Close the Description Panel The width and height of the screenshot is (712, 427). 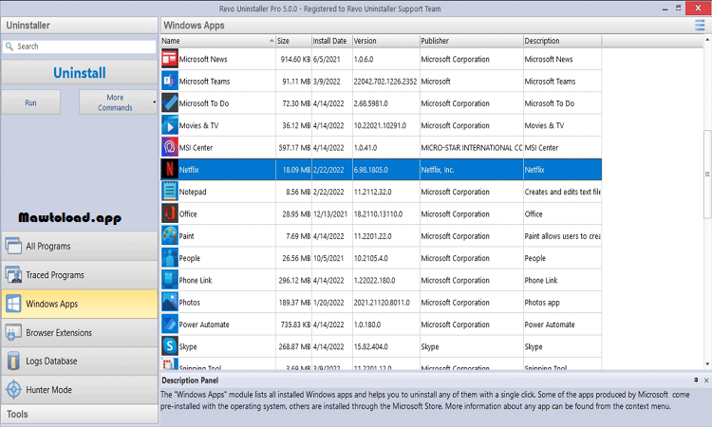706,381
